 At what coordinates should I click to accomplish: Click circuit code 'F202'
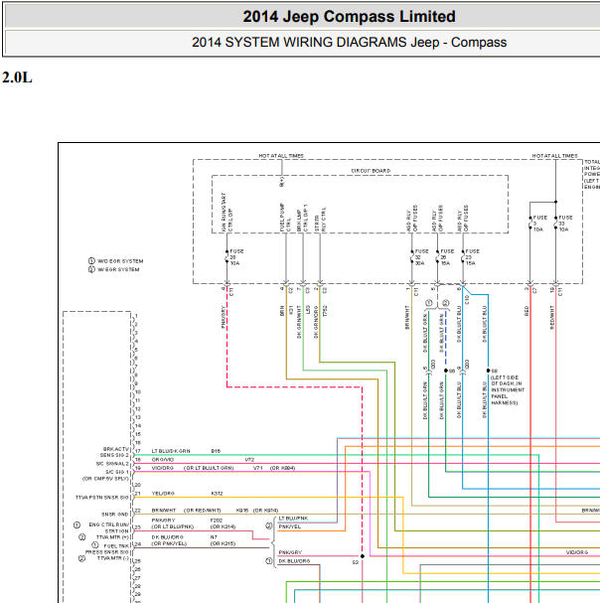click(217, 521)
